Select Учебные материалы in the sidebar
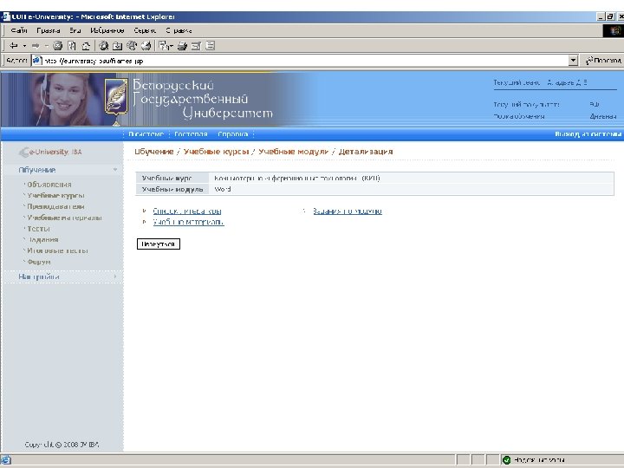 [64, 218]
